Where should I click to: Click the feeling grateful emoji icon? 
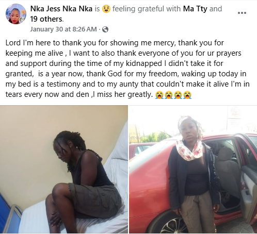coord(106,9)
